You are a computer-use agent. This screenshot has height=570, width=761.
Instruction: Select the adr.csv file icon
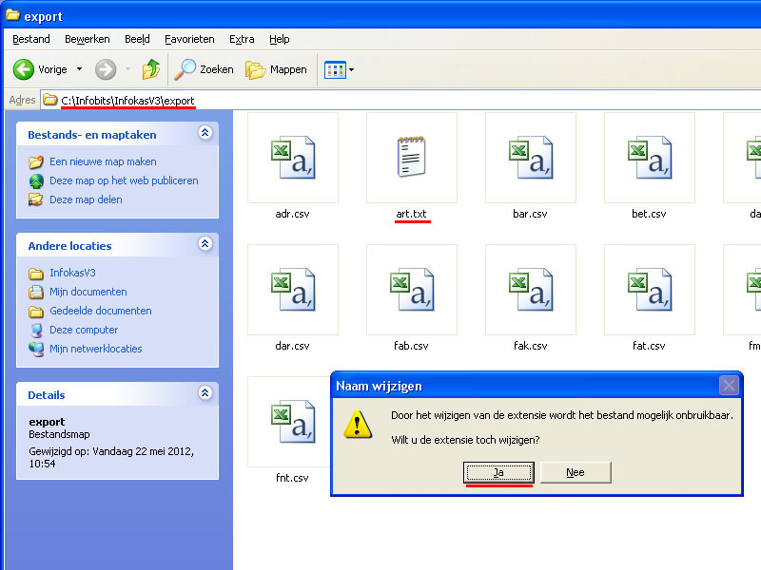(x=292, y=157)
